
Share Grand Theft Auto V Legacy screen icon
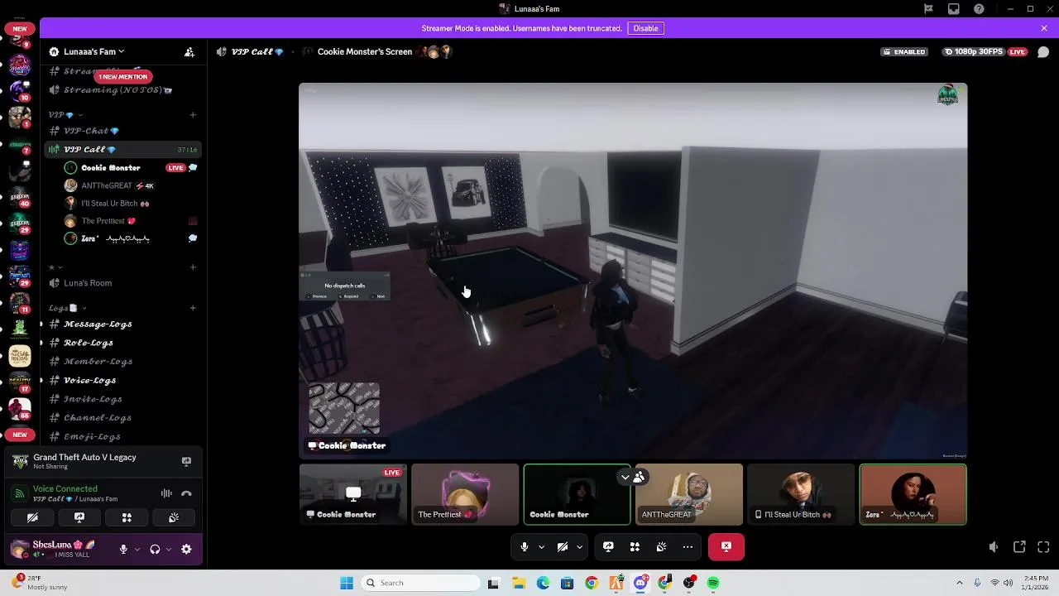tap(186, 461)
